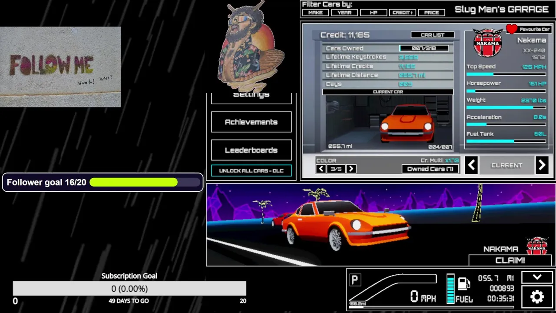Click UNLOCK ALL CARS - DLC button
The height and width of the screenshot is (313, 556).
click(x=251, y=171)
